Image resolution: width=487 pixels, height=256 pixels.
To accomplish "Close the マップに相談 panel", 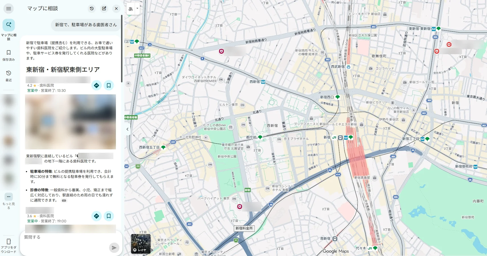I will pyautogui.click(x=116, y=9).
